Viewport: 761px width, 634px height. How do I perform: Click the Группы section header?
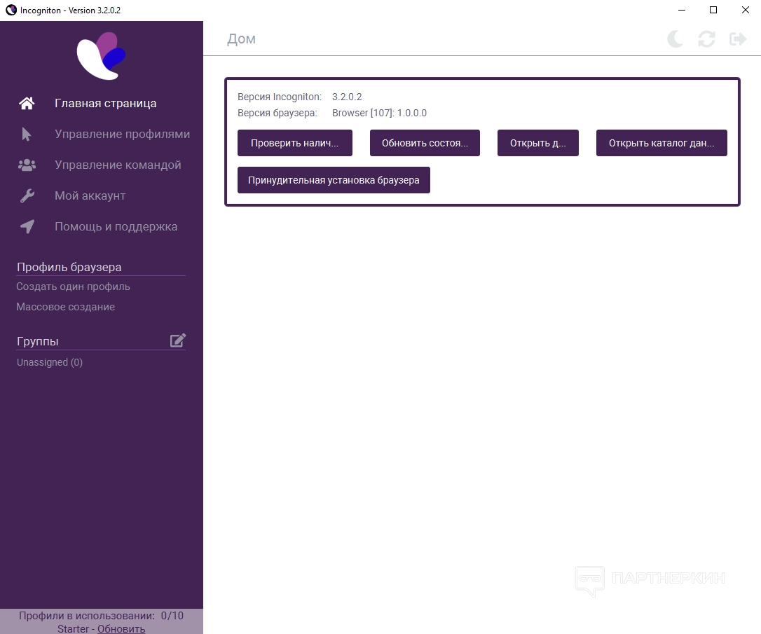point(37,341)
